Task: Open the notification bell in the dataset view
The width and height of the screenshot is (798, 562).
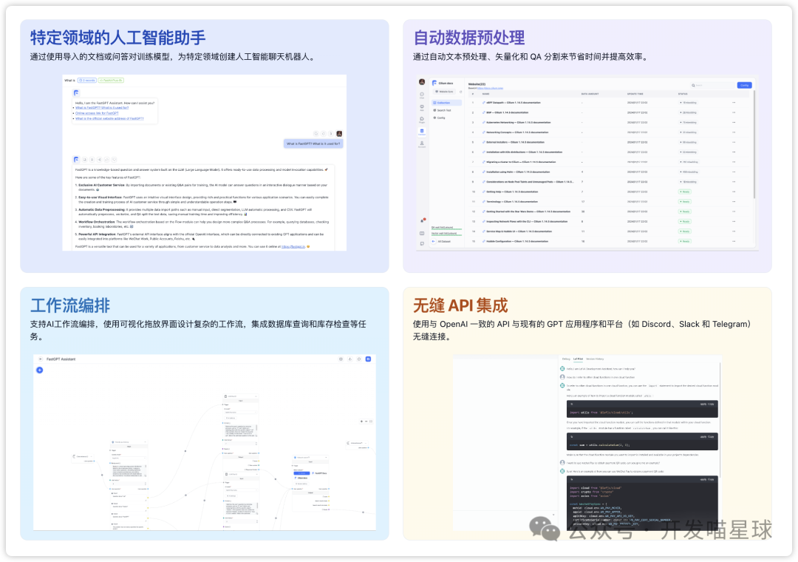Action: (422, 220)
